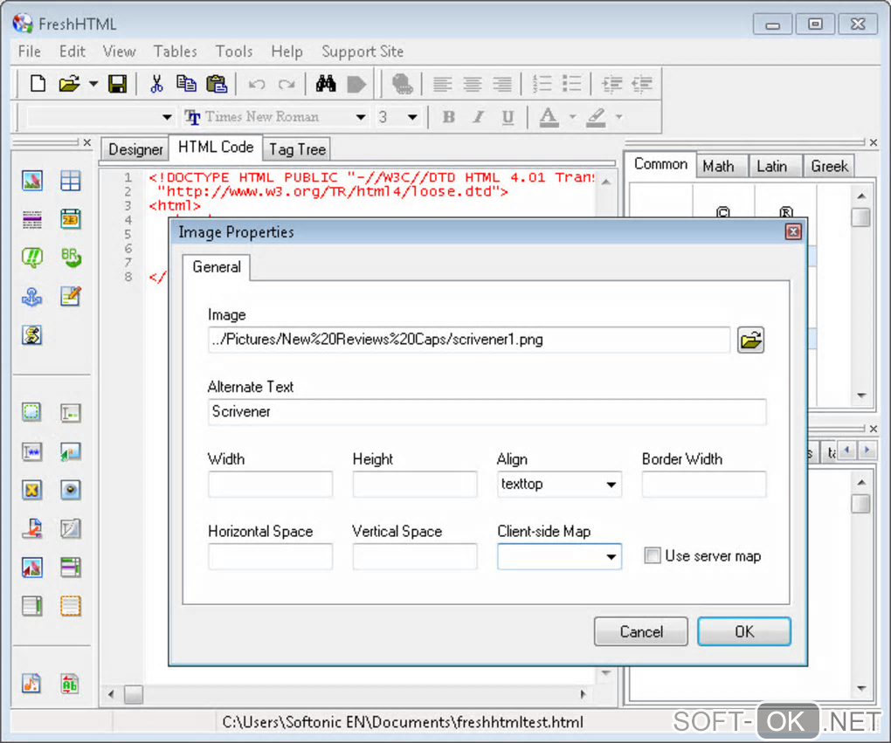Image resolution: width=891 pixels, height=743 pixels.
Task: Open the Tools menu
Action: pyautogui.click(x=233, y=52)
